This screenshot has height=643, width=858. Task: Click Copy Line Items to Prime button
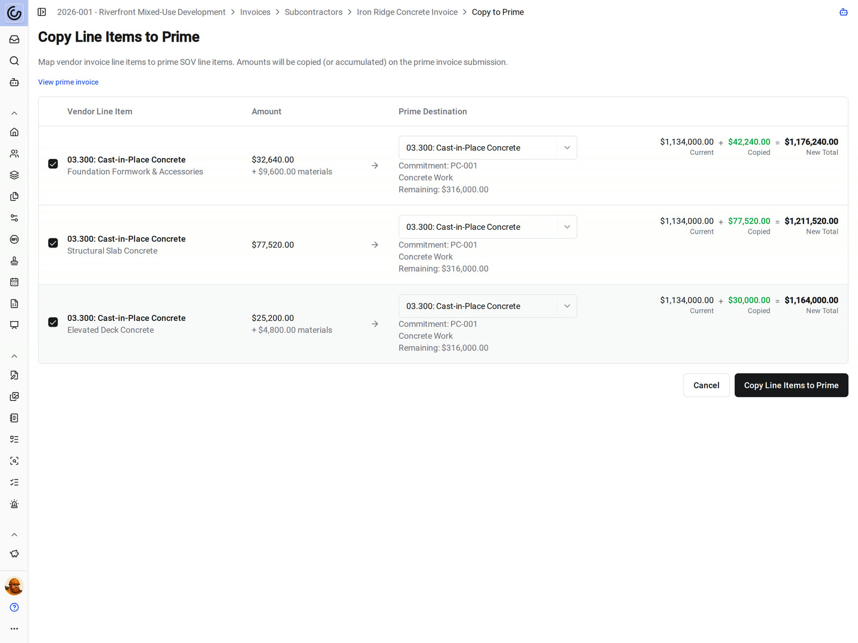click(x=791, y=385)
